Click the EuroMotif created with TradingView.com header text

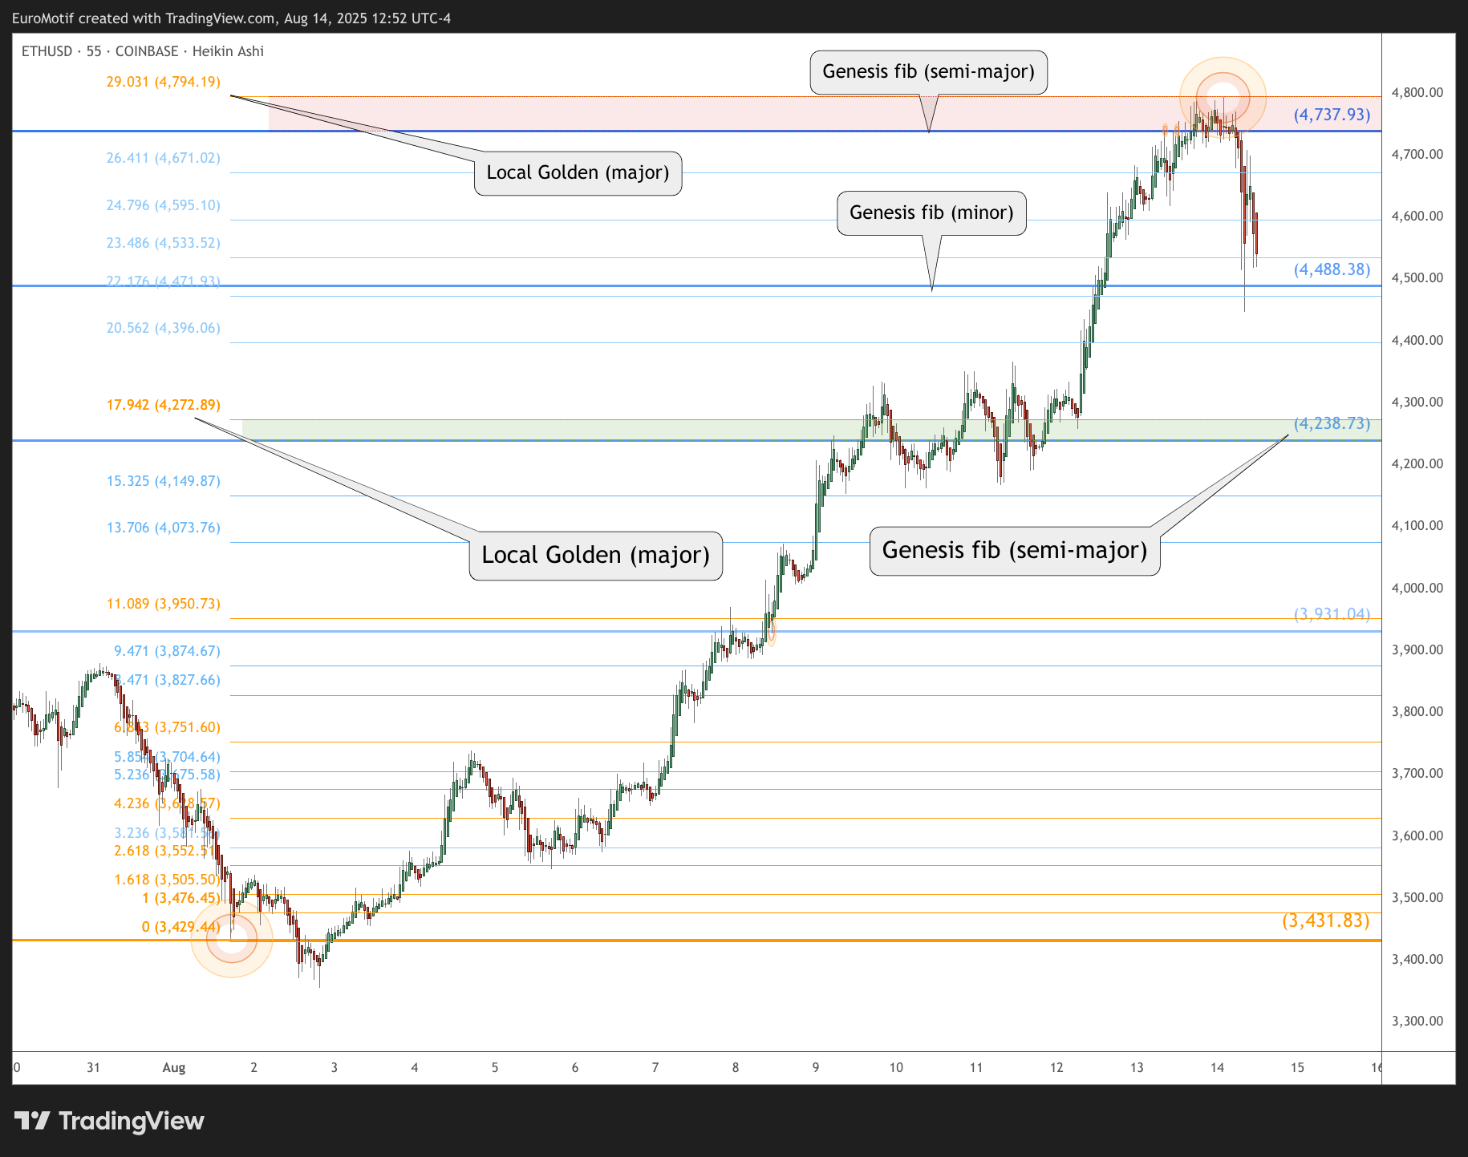pyautogui.click(x=231, y=18)
